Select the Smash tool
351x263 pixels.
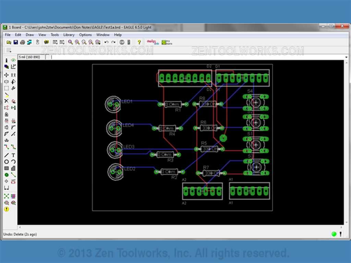tap(7, 127)
